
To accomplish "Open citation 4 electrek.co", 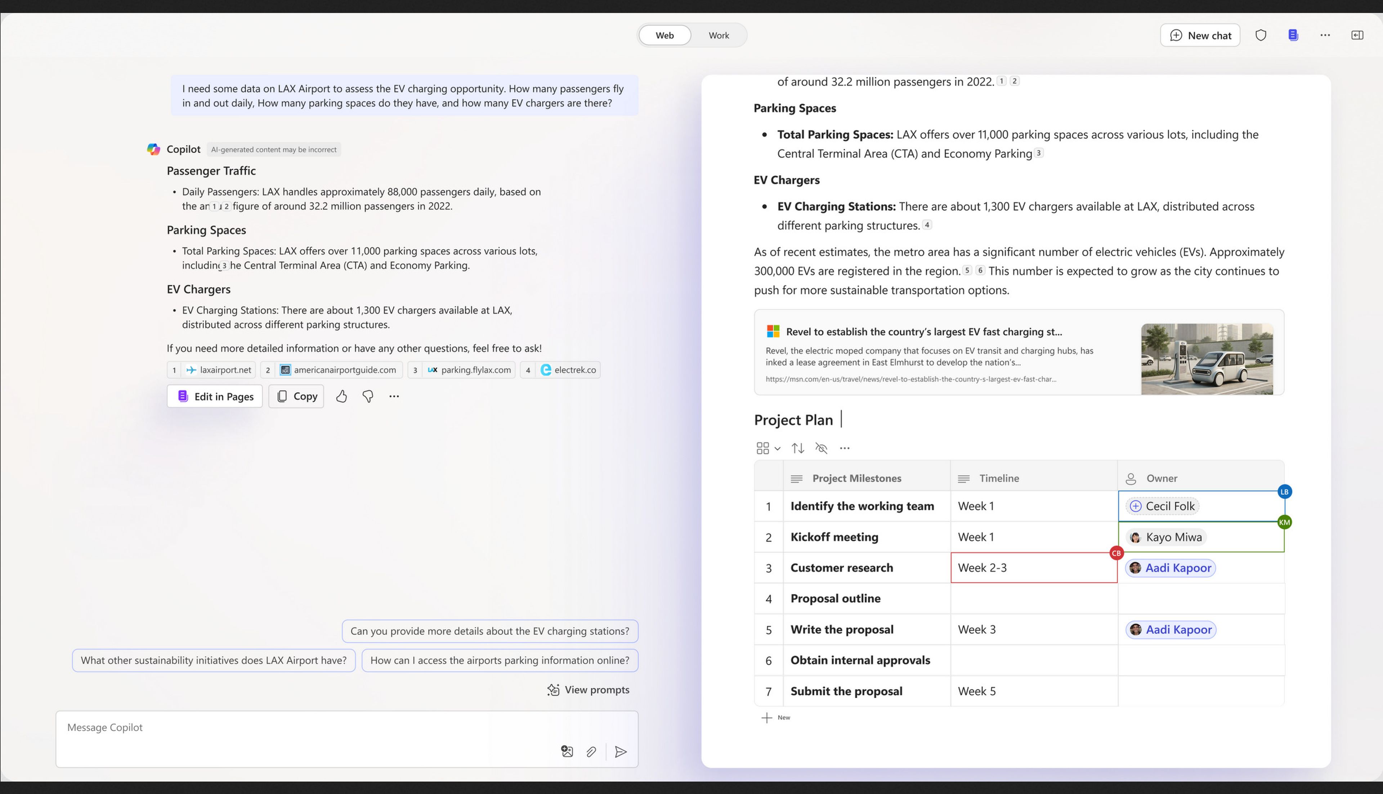I will click(560, 370).
